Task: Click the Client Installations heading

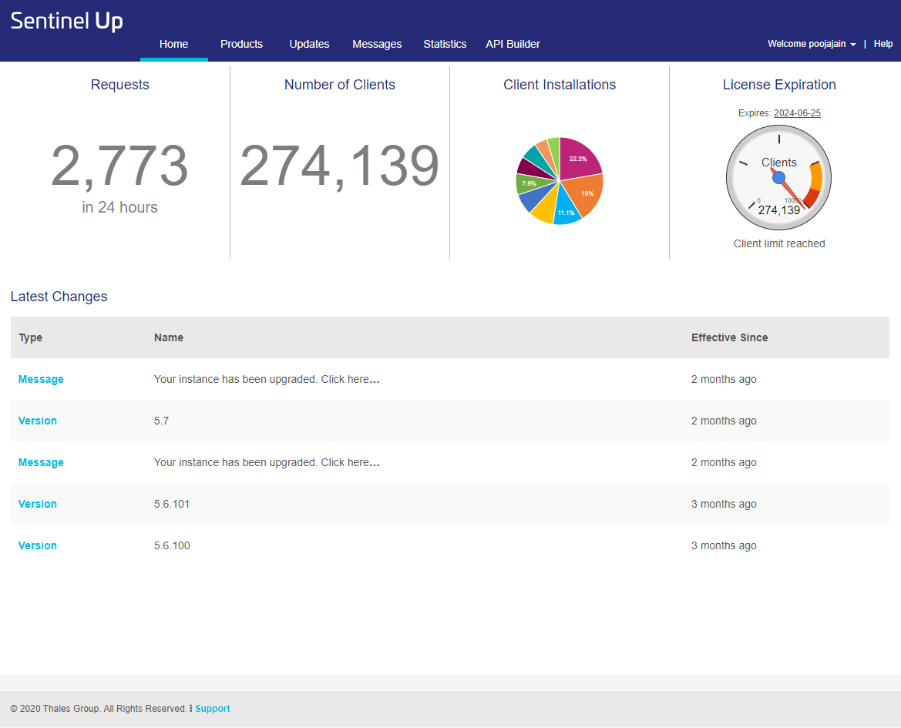Action: pos(560,85)
